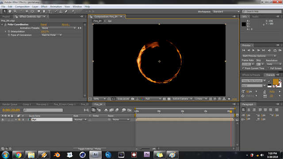Click the Play button in Preview panel

pos(253,50)
